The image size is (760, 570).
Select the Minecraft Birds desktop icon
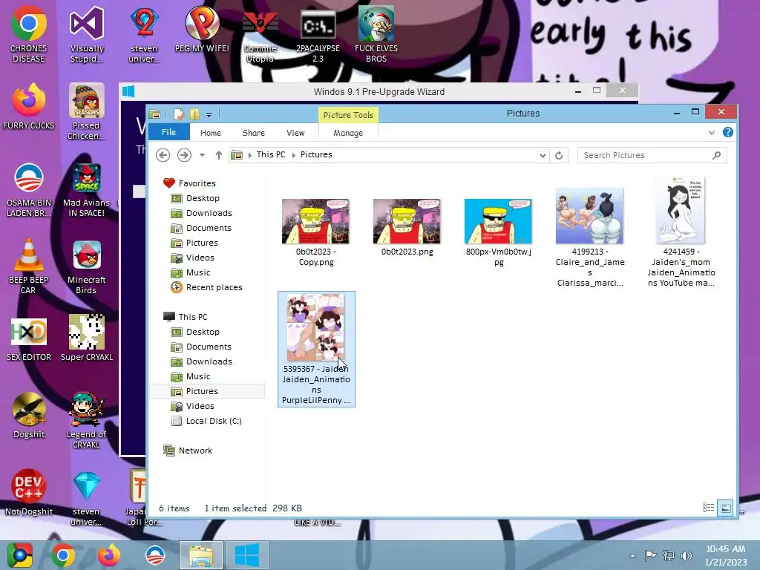87,267
